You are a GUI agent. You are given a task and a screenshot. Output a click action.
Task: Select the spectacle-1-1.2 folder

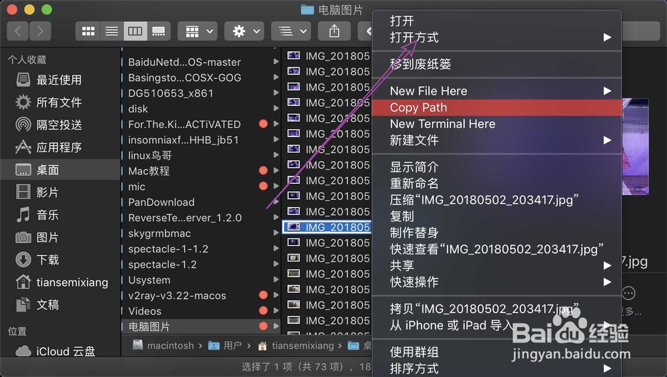pyautogui.click(x=201, y=249)
